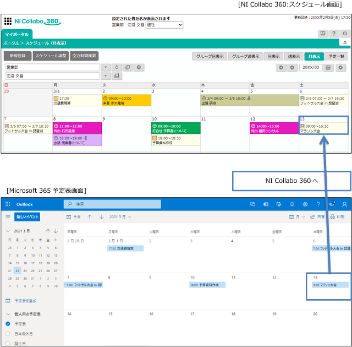352x347 pixels.
Task: Open the manual book icon in NI Collabo
Action: click(x=323, y=34)
